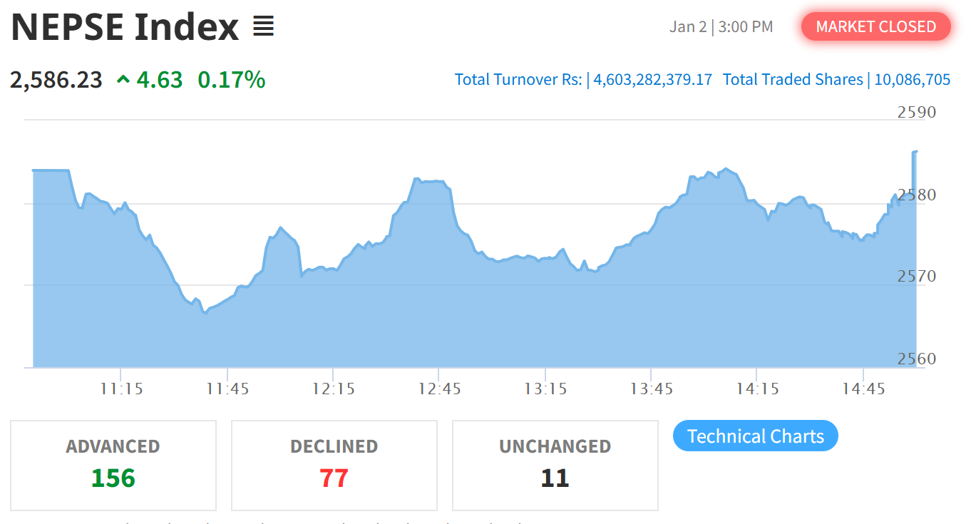Image resolution: width=971 pixels, height=524 pixels.
Task: Select the UNCHANGED 11 box
Action: click(555, 465)
